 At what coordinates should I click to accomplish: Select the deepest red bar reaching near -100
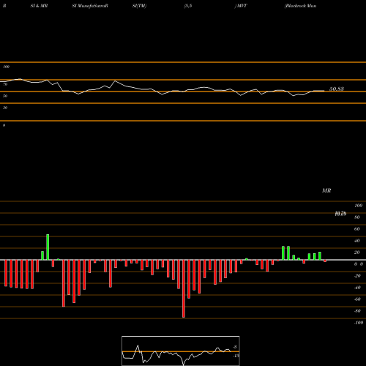tap(184, 288)
